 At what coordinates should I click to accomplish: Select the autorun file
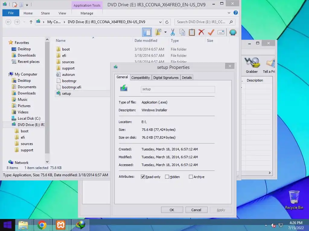point(68,75)
